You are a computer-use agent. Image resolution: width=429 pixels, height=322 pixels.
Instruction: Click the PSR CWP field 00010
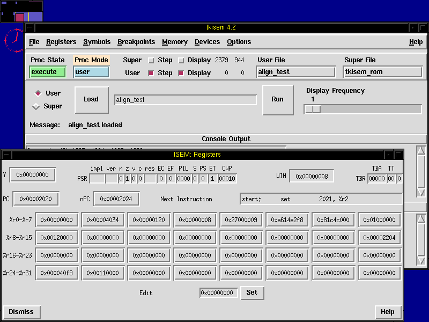(x=227, y=179)
